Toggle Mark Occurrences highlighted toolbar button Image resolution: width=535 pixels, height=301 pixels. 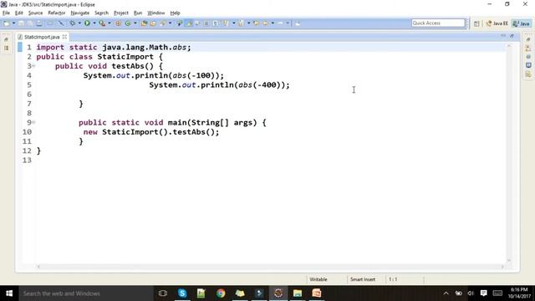point(189,23)
